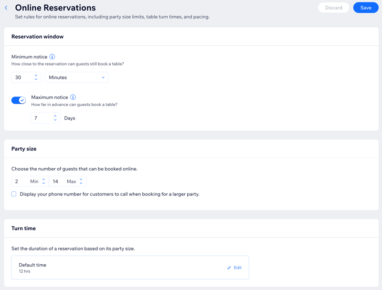
Task: Click the Days unit label
Action: [x=70, y=118]
